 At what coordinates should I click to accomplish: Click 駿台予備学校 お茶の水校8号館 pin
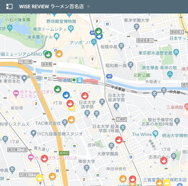[177, 121]
